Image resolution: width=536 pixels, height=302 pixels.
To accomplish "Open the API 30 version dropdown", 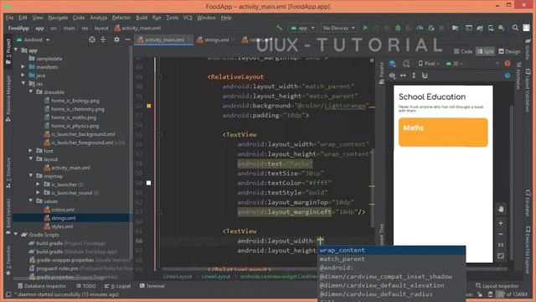I will [x=454, y=64].
